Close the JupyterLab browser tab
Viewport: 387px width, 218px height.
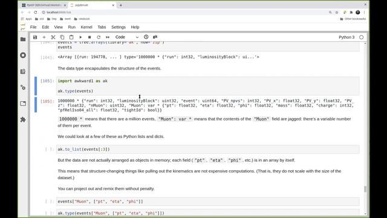coord(113,5)
